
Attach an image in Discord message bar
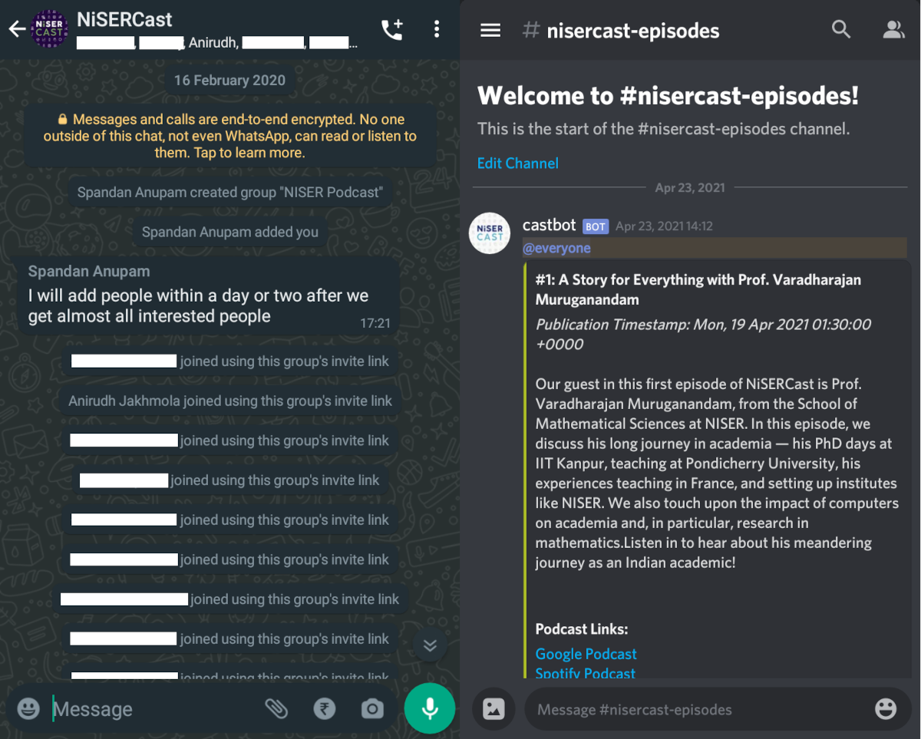(x=494, y=708)
